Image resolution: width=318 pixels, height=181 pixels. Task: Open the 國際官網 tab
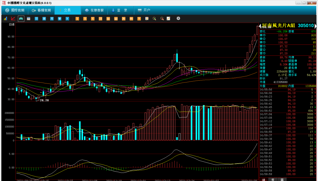15,10
